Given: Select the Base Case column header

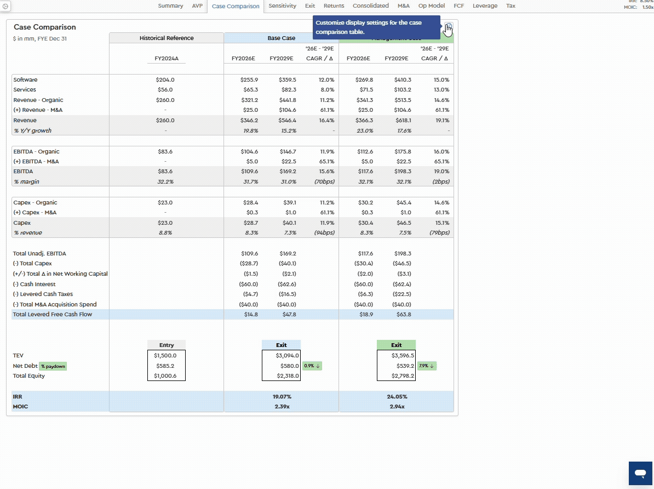Looking at the screenshot, I should tap(281, 38).
